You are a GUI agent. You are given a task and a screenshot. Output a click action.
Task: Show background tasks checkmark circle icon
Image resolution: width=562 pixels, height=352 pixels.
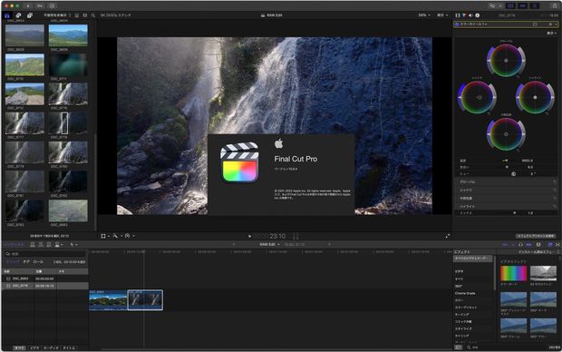point(52,5)
